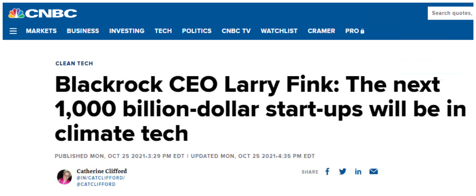
Task: Share the article via email icon
Action: 373,172
